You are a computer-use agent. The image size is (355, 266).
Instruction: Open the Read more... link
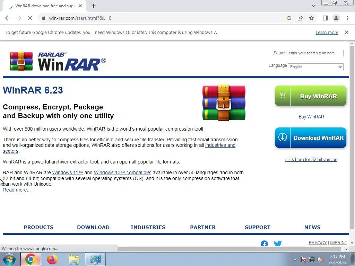coord(17,190)
